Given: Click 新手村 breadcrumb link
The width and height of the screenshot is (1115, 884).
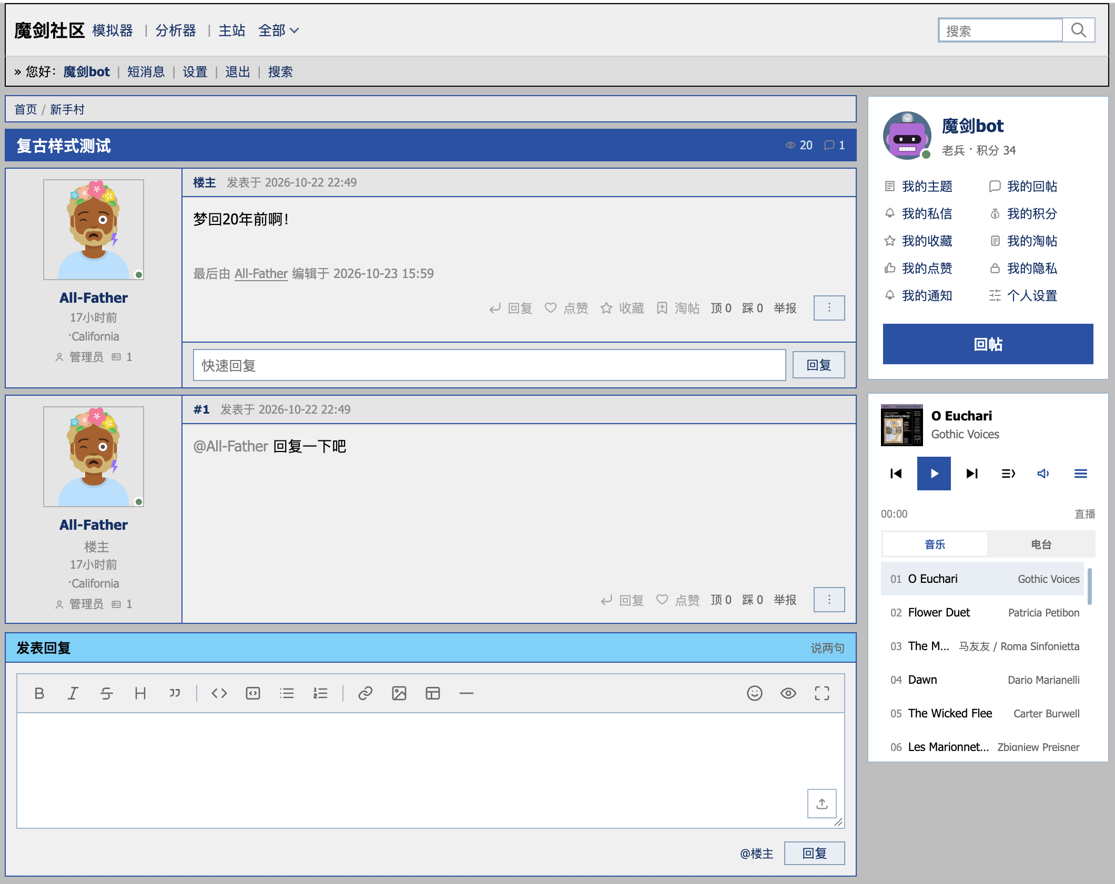Looking at the screenshot, I should tap(67, 109).
